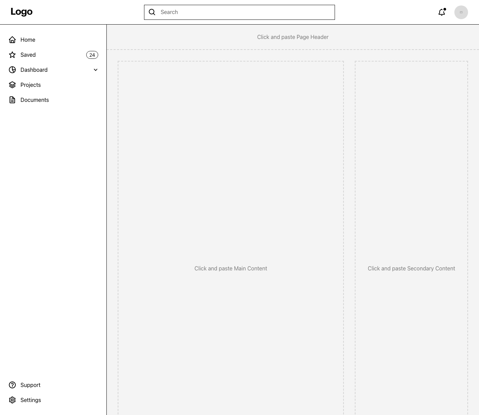This screenshot has height=415, width=479.
Task: Open the Home menu item
Action: tap(53, 40)
